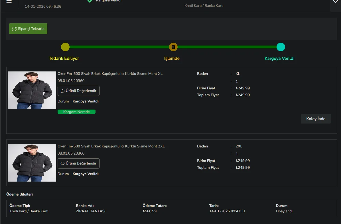
Task: Click speech bubble icon in XL review button
Action: 62,91
